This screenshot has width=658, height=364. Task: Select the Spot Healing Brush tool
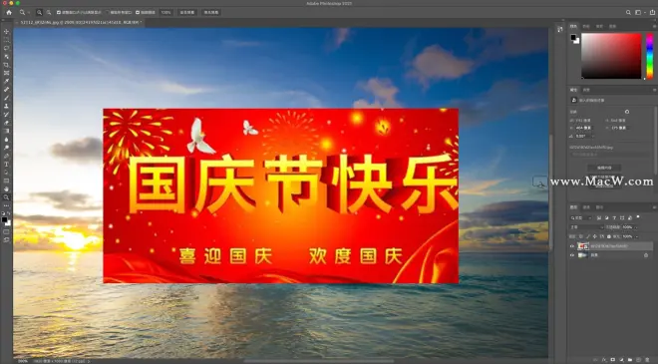6,90
